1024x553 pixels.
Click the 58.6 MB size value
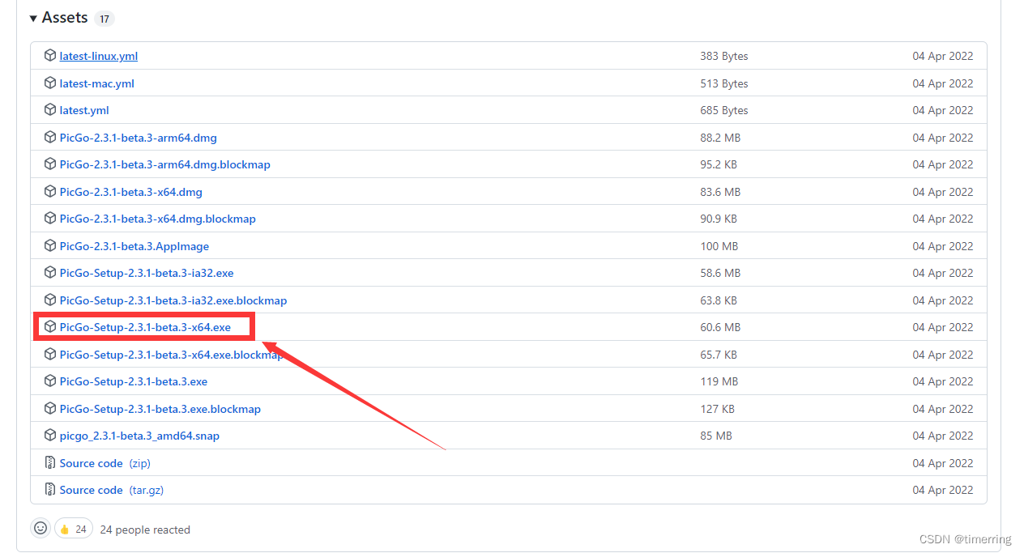point(720,273)
